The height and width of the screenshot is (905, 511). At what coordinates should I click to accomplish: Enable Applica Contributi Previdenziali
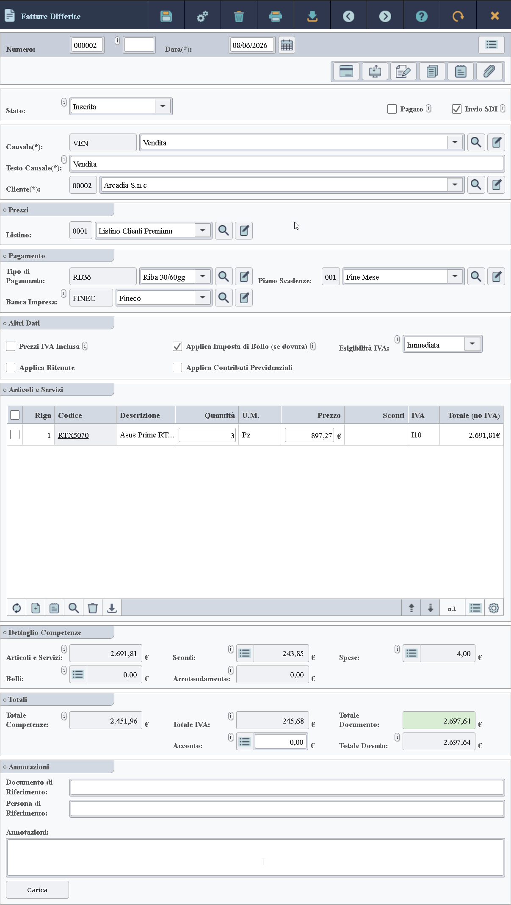(177, 368)
